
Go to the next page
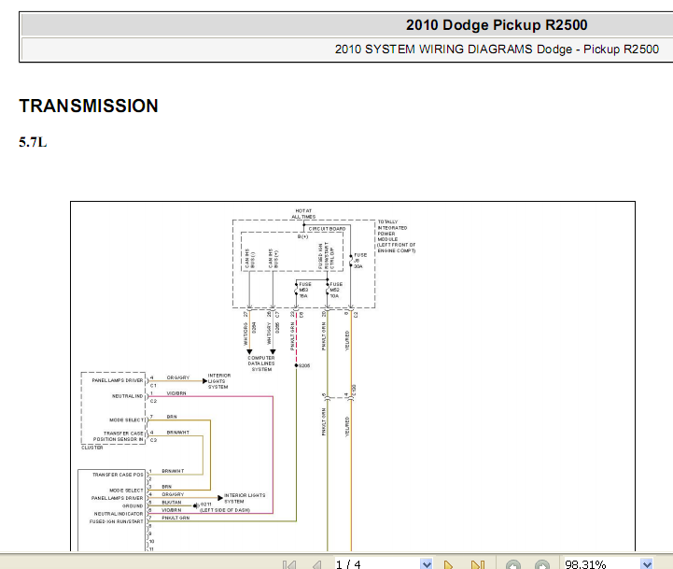pos(448,564)
